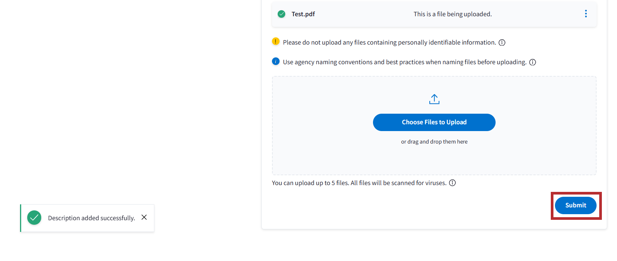Click the "Description added successfully." message text

click(91, 218)
